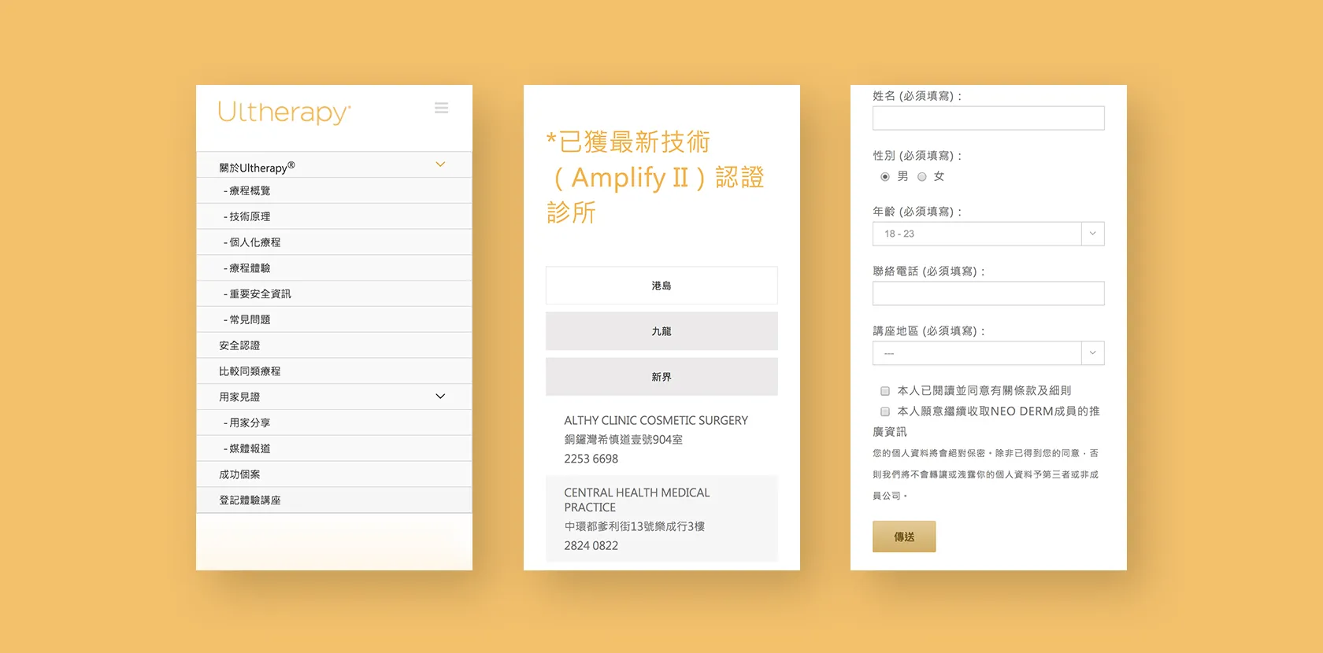This screenshot has height=653, width=1323.
Task: Open 登記體驗講座 menu item
Action: 334,500
